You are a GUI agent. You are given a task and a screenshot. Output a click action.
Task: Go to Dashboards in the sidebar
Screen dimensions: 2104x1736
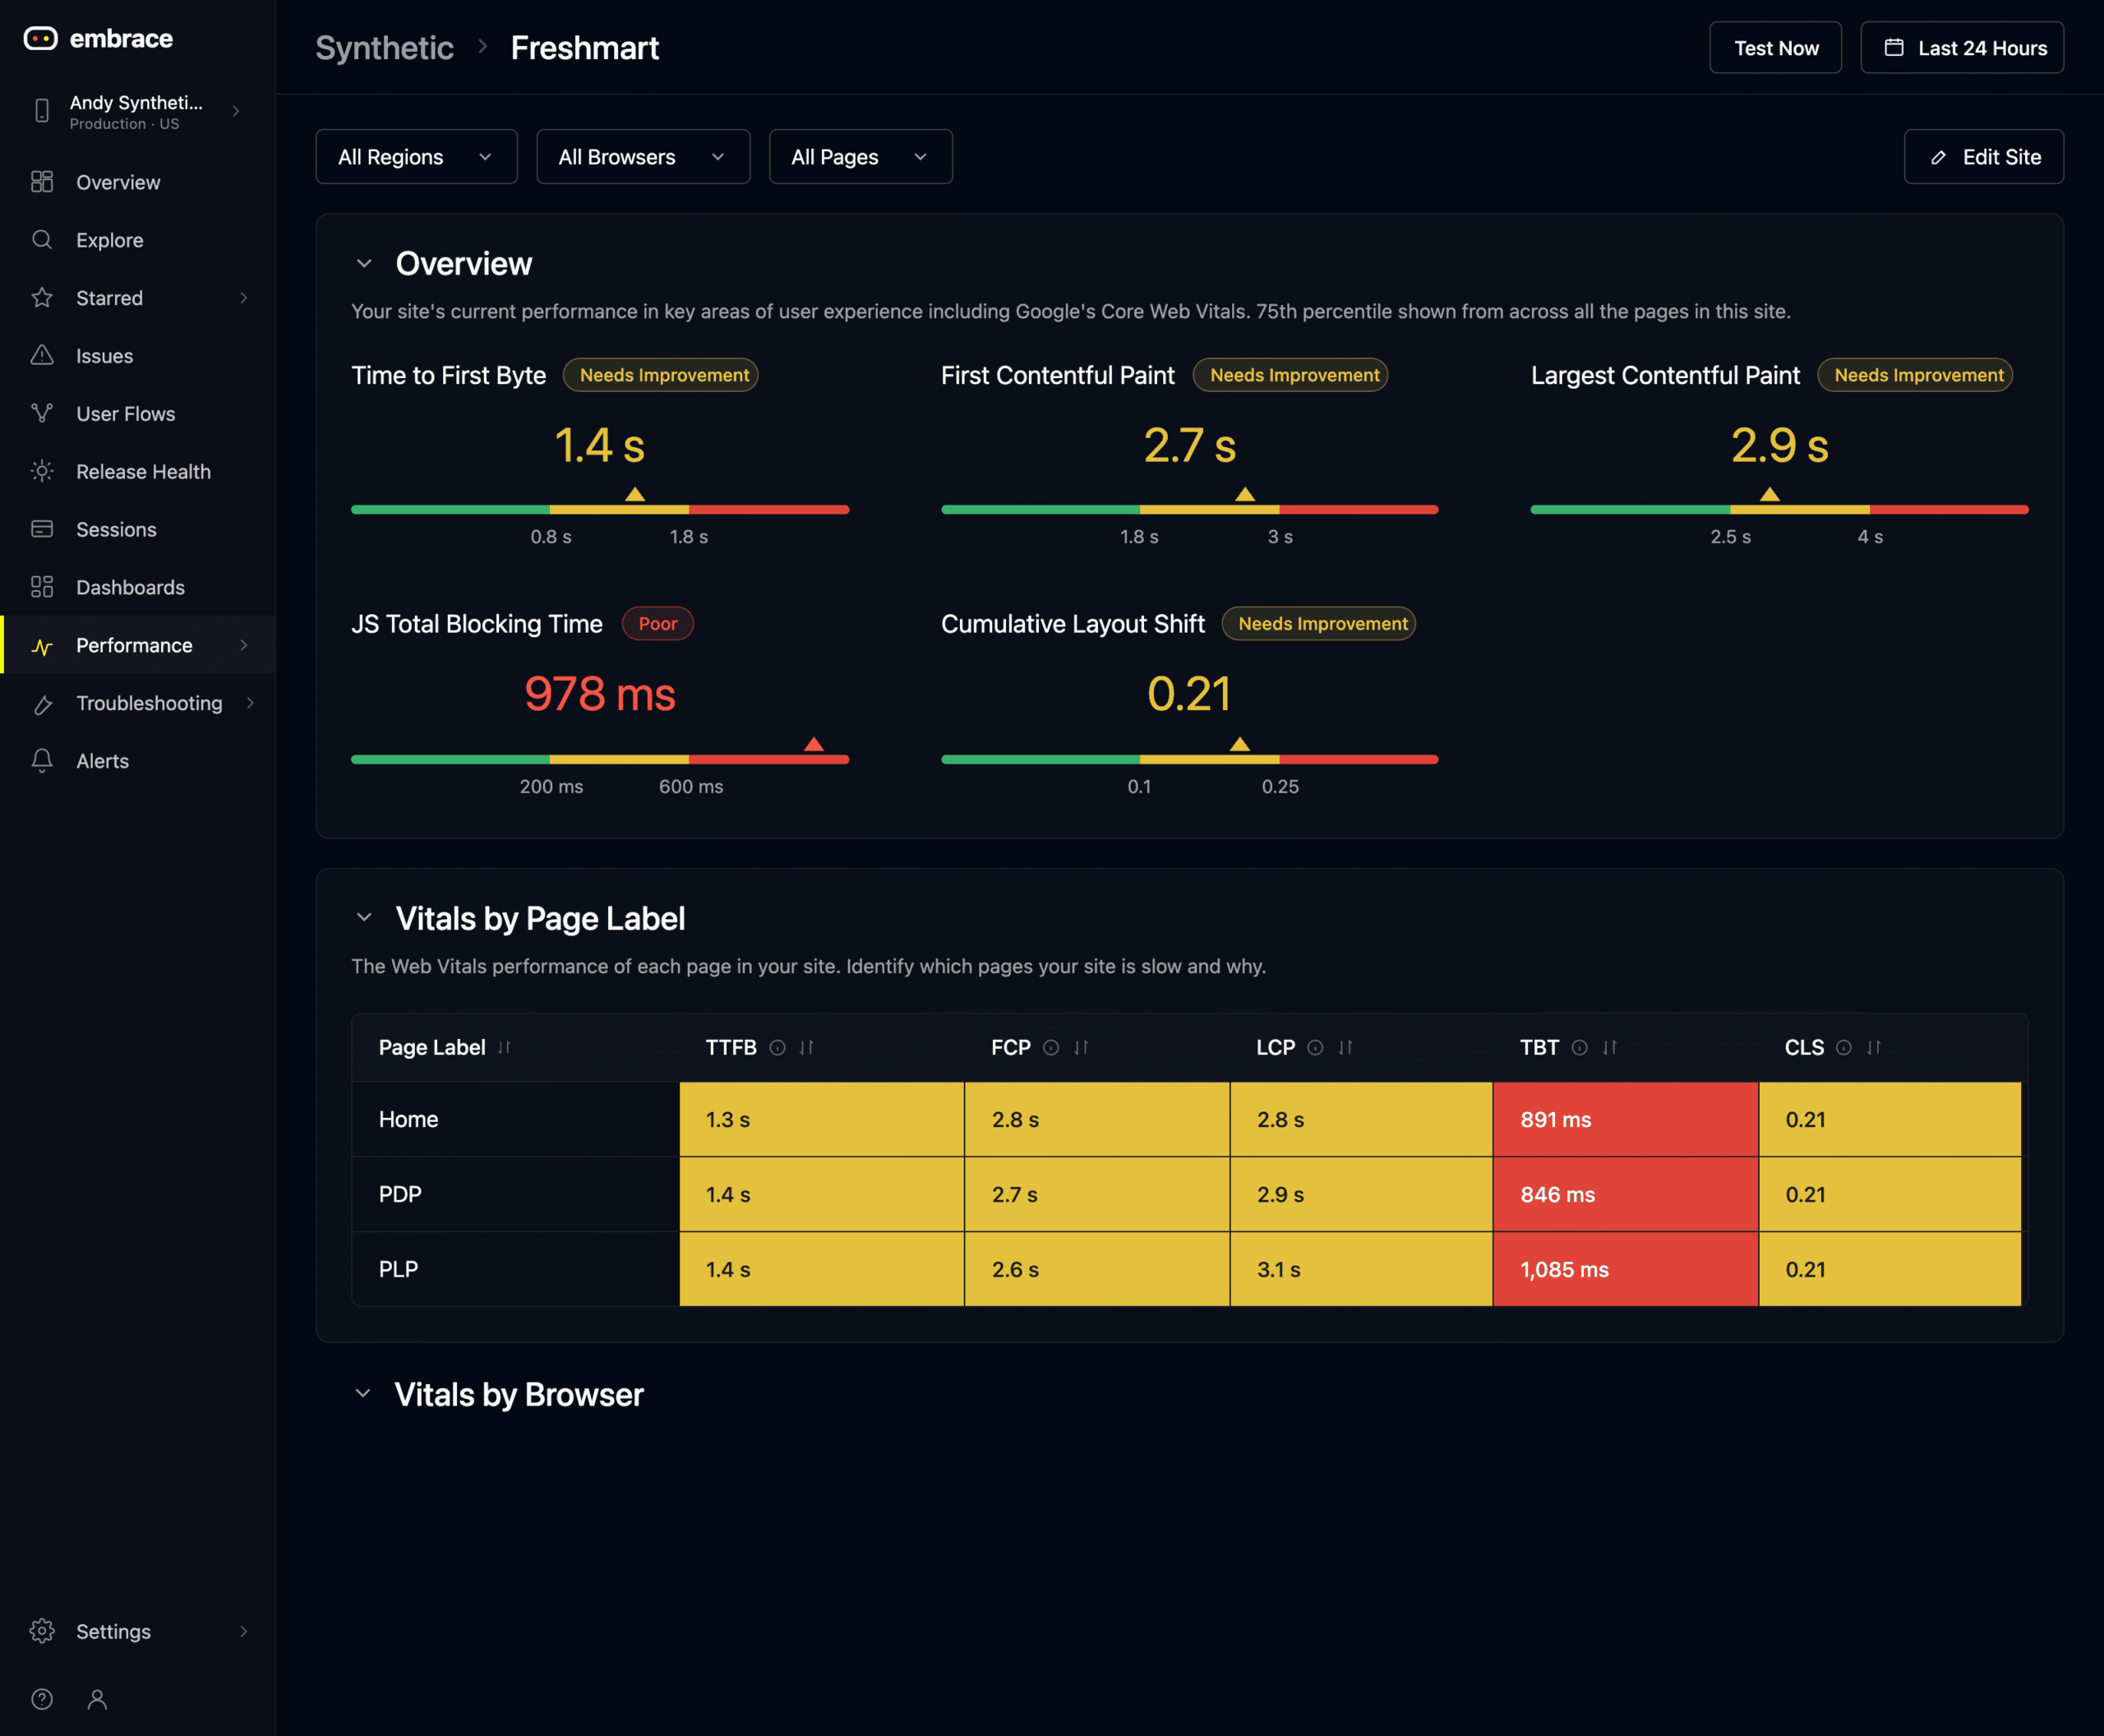click(138, 587)
